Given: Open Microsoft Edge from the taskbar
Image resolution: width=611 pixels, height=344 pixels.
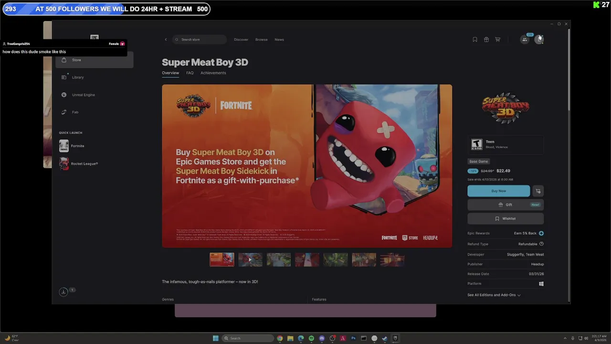Looking at the screenshot, I should pos(301,338).
